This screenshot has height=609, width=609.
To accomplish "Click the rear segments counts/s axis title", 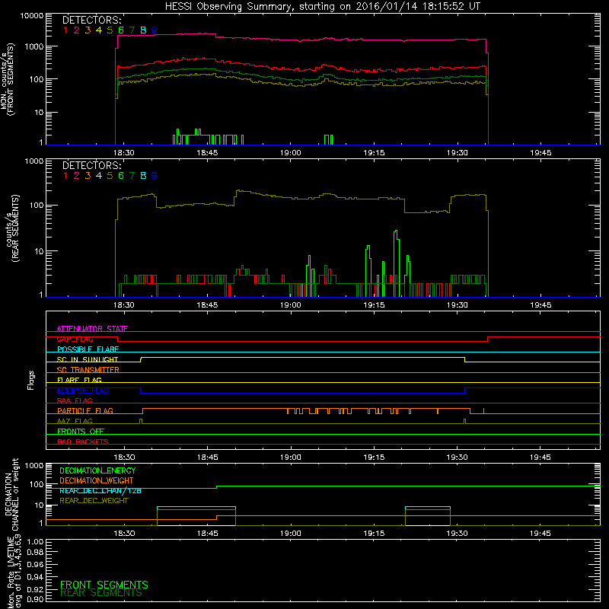I will pyautogui.click(x=12, y=228).
